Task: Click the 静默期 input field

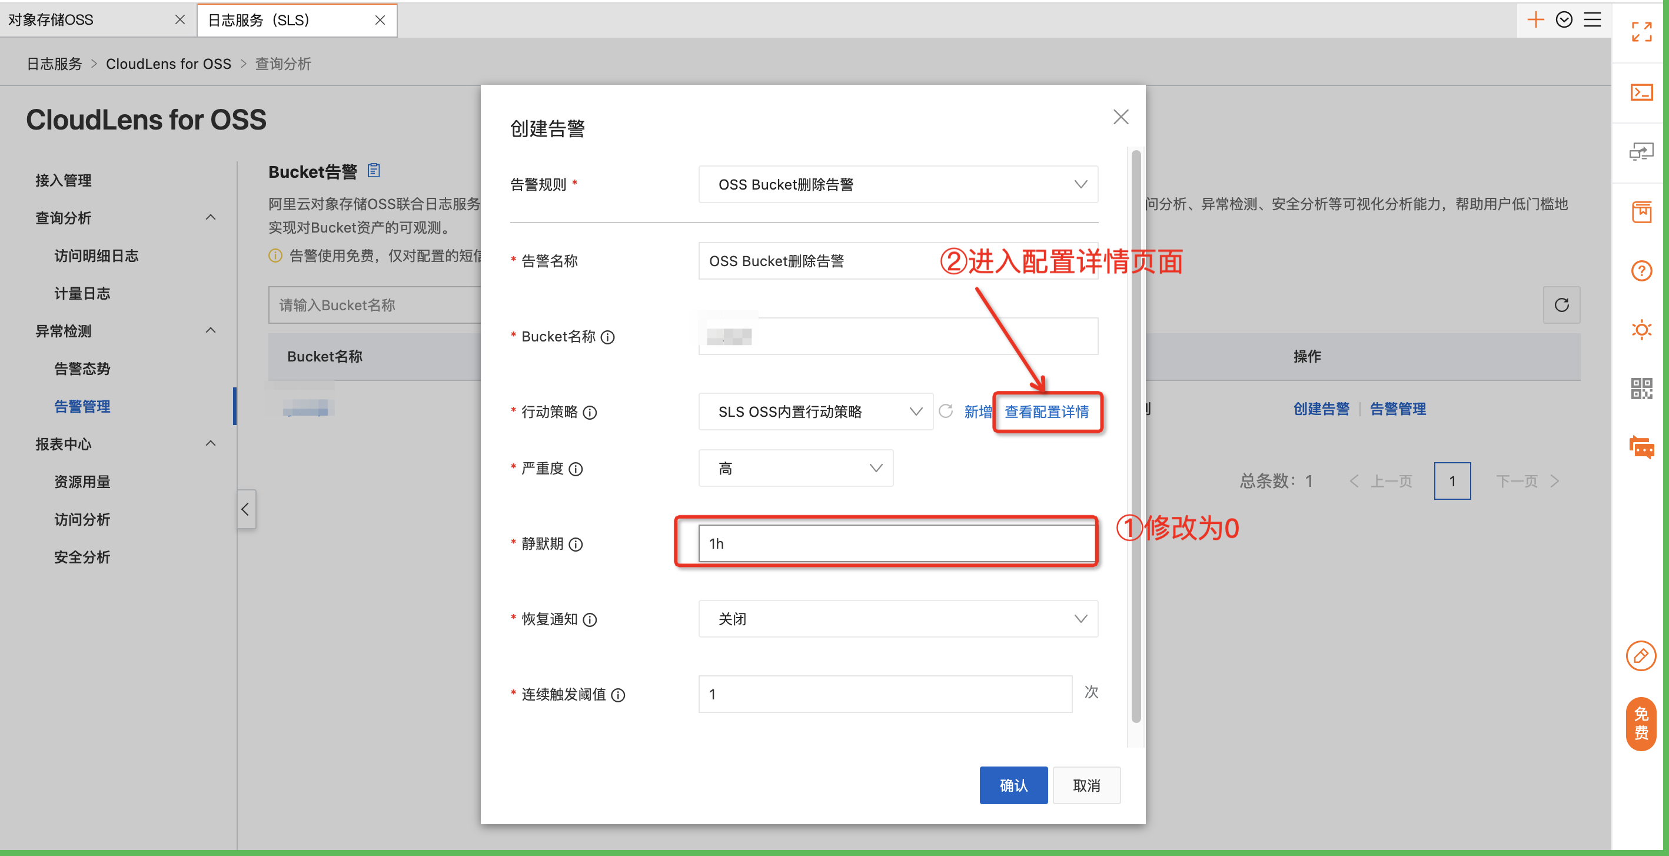Action: 896,543
